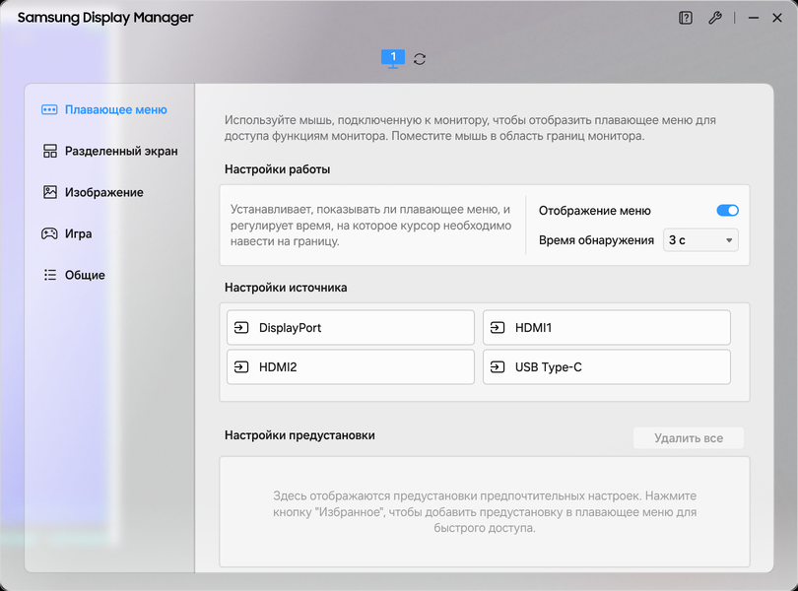Screen dimensions: 798x591
Task: Choose the DisplayPort source
Action: [x=351, y=327]
